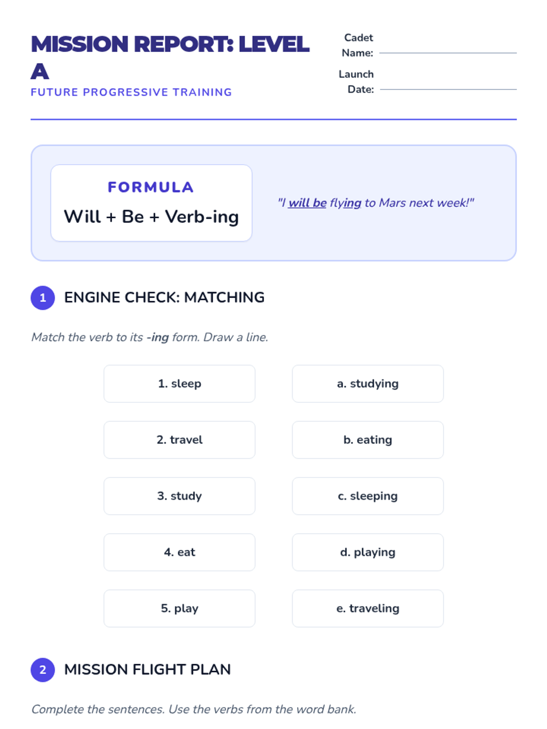The height and width of the screenshot is (729, 547).
Task: Select the '2. travel' word box
Action: [x=179, y=440]
